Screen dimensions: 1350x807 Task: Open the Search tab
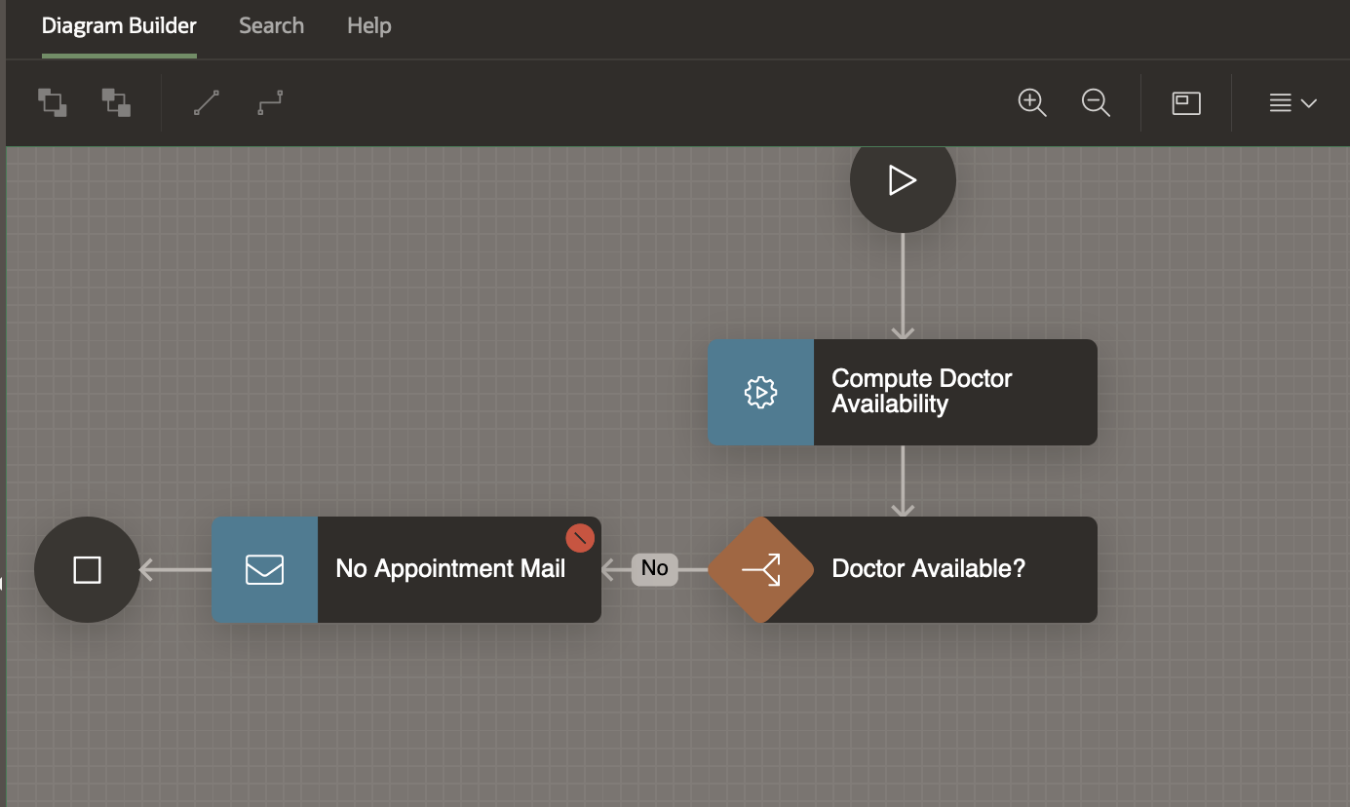(271, 26)
